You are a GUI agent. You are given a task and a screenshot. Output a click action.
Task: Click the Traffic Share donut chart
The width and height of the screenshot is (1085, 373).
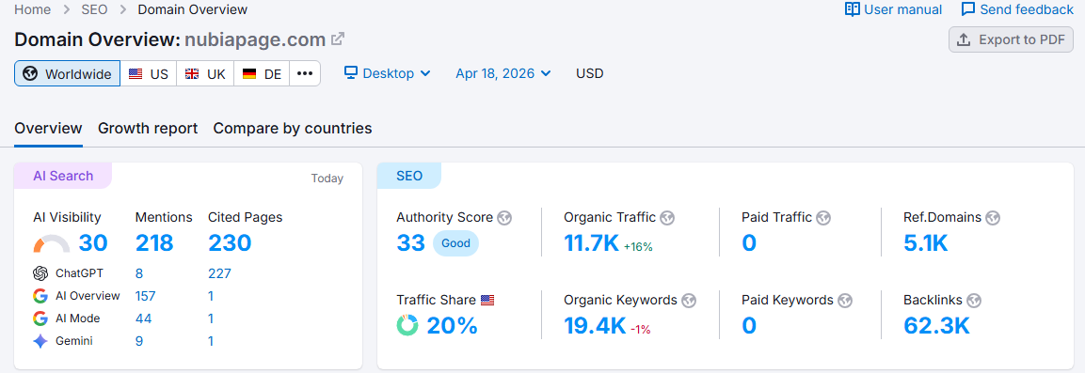coord(407,325)
